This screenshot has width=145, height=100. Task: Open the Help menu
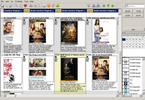pos(32,1)
